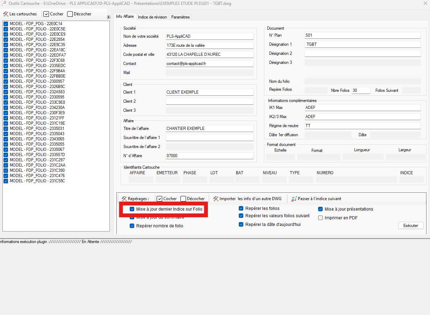Open the Paramètres tab
This screenshot has width=430, height=315.
pyautogui.click(x=180, y=17)
